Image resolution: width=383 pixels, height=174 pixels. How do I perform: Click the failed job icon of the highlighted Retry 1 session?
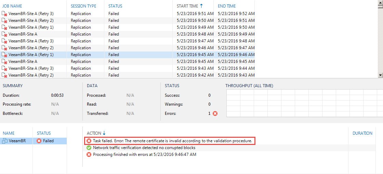click(4, 55)
